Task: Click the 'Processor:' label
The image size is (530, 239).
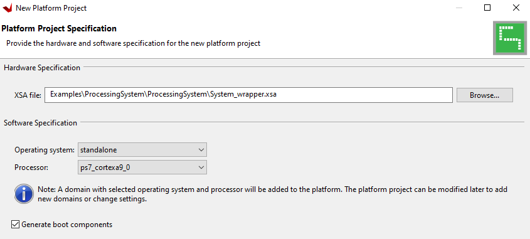Action: pos(32,167)
